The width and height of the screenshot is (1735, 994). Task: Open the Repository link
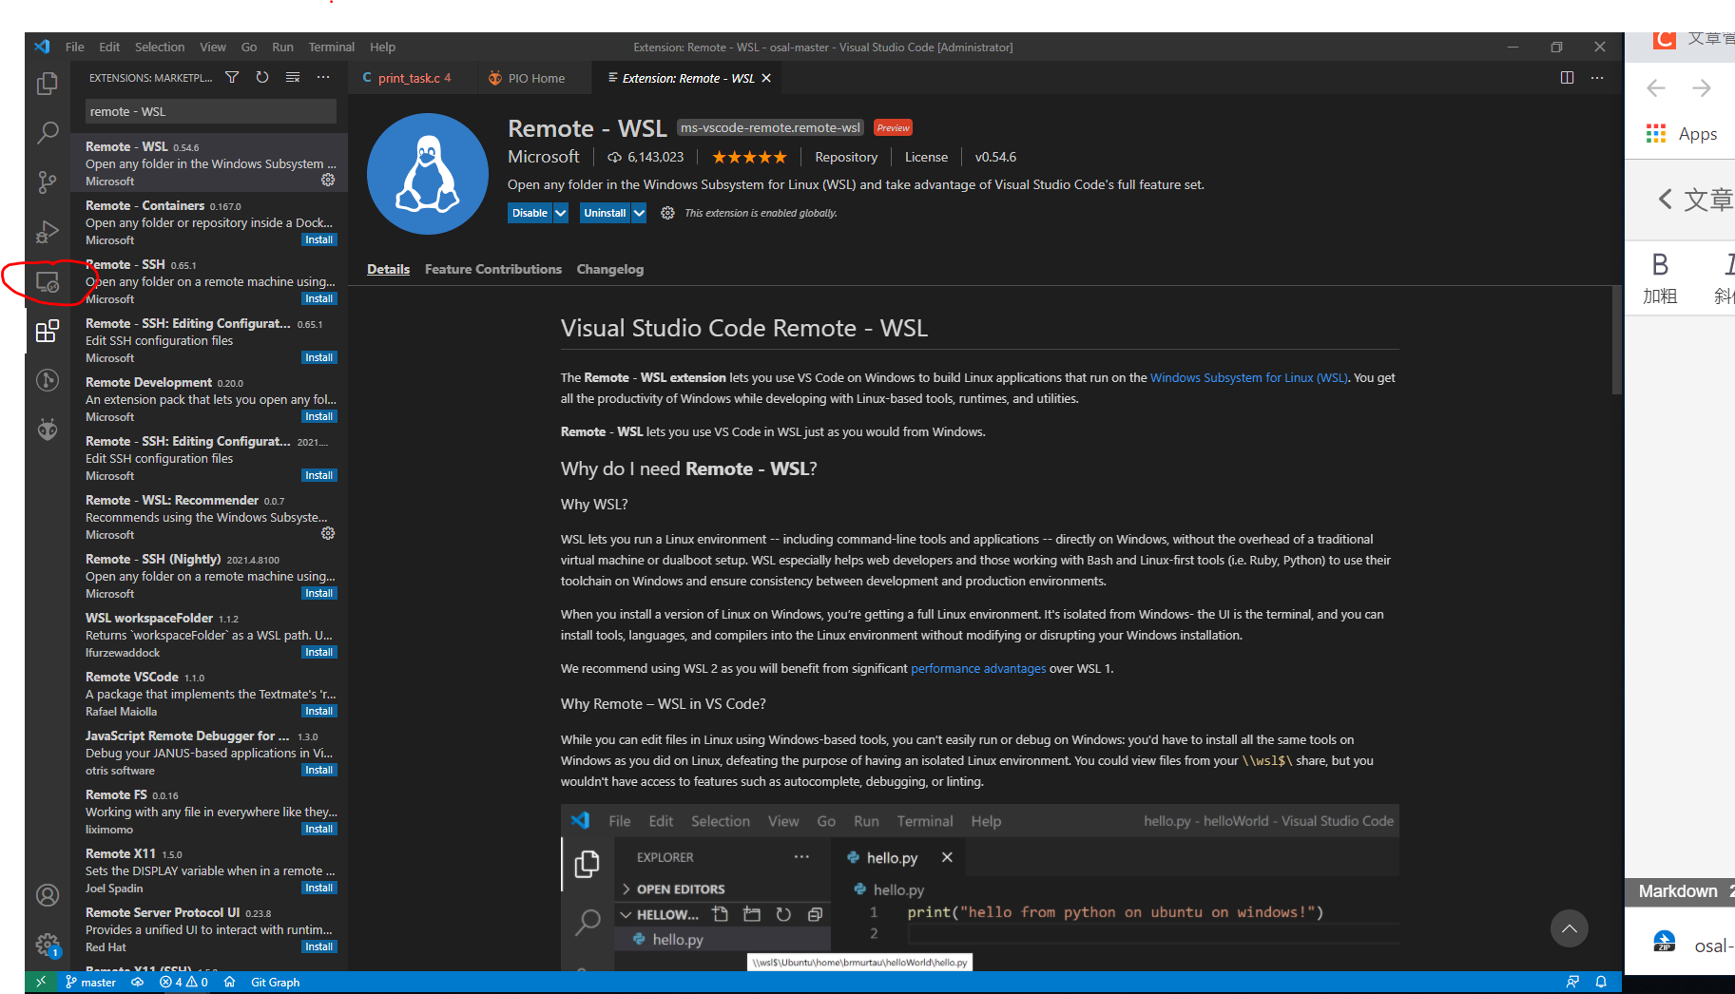pyautogui.click(x=846, y=157)
